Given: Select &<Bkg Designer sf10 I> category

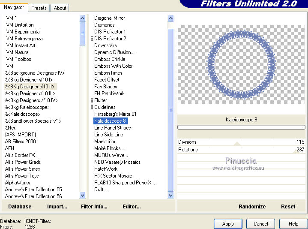Looking at the screenshot, I should pos(29,80).
